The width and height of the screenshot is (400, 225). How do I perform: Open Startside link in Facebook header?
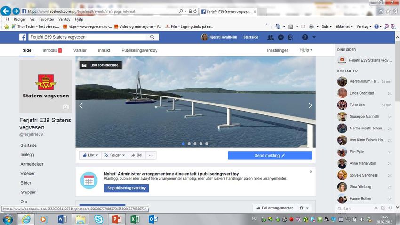point(250,37)
